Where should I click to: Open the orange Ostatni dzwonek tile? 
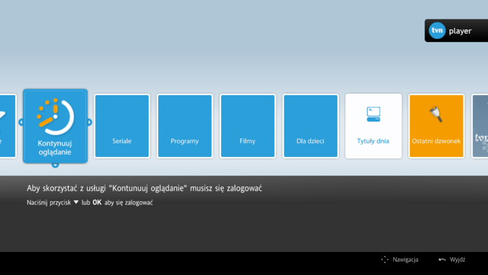[x=436, y=126]
